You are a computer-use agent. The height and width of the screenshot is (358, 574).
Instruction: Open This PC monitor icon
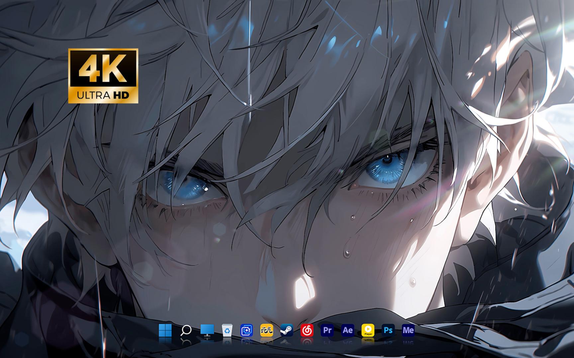207,330
